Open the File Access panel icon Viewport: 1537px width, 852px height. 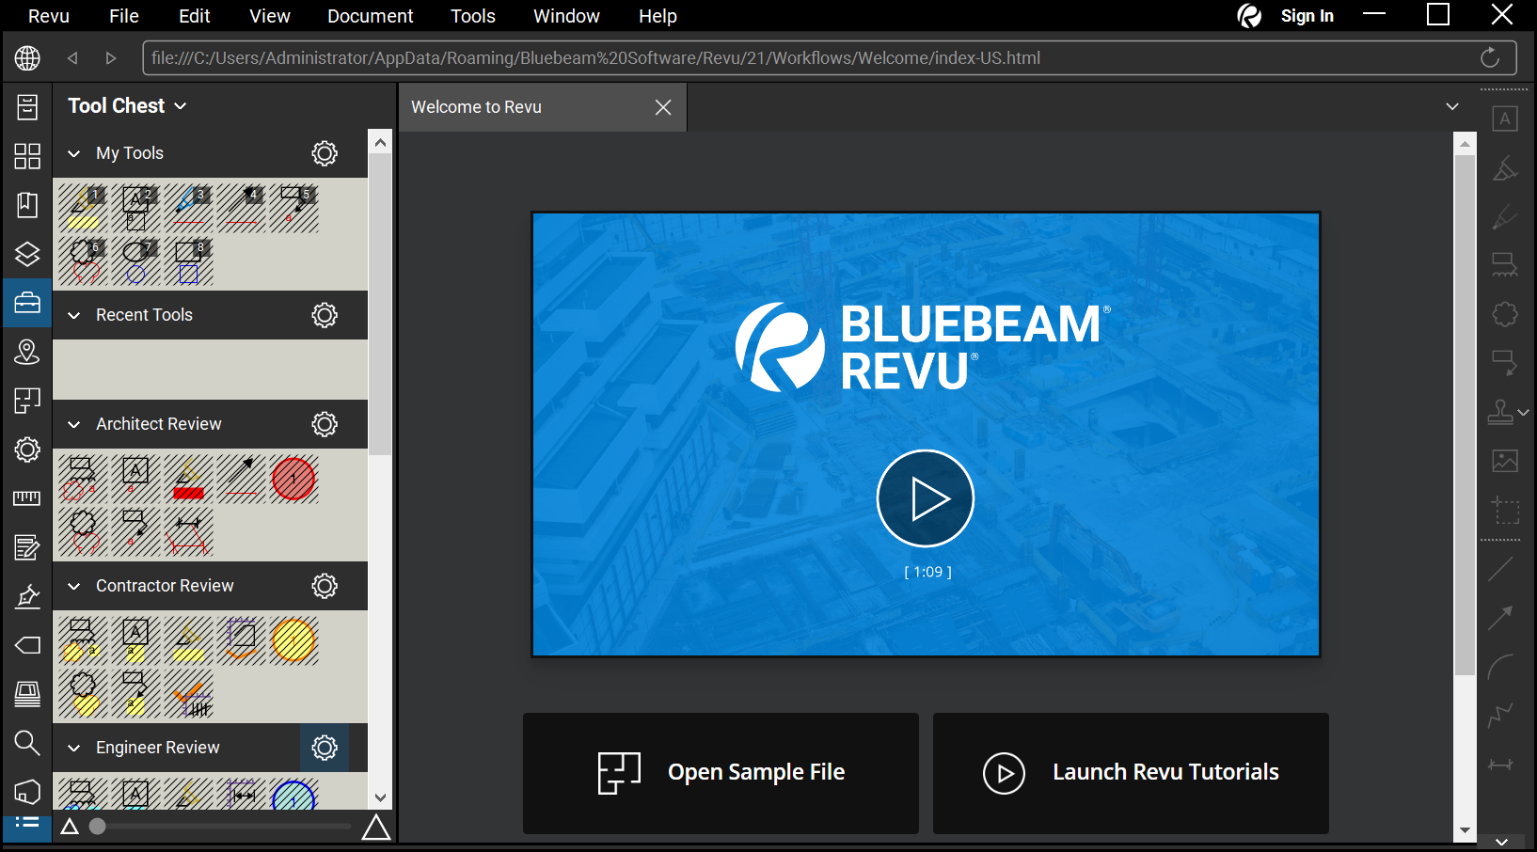coord(27,106)
